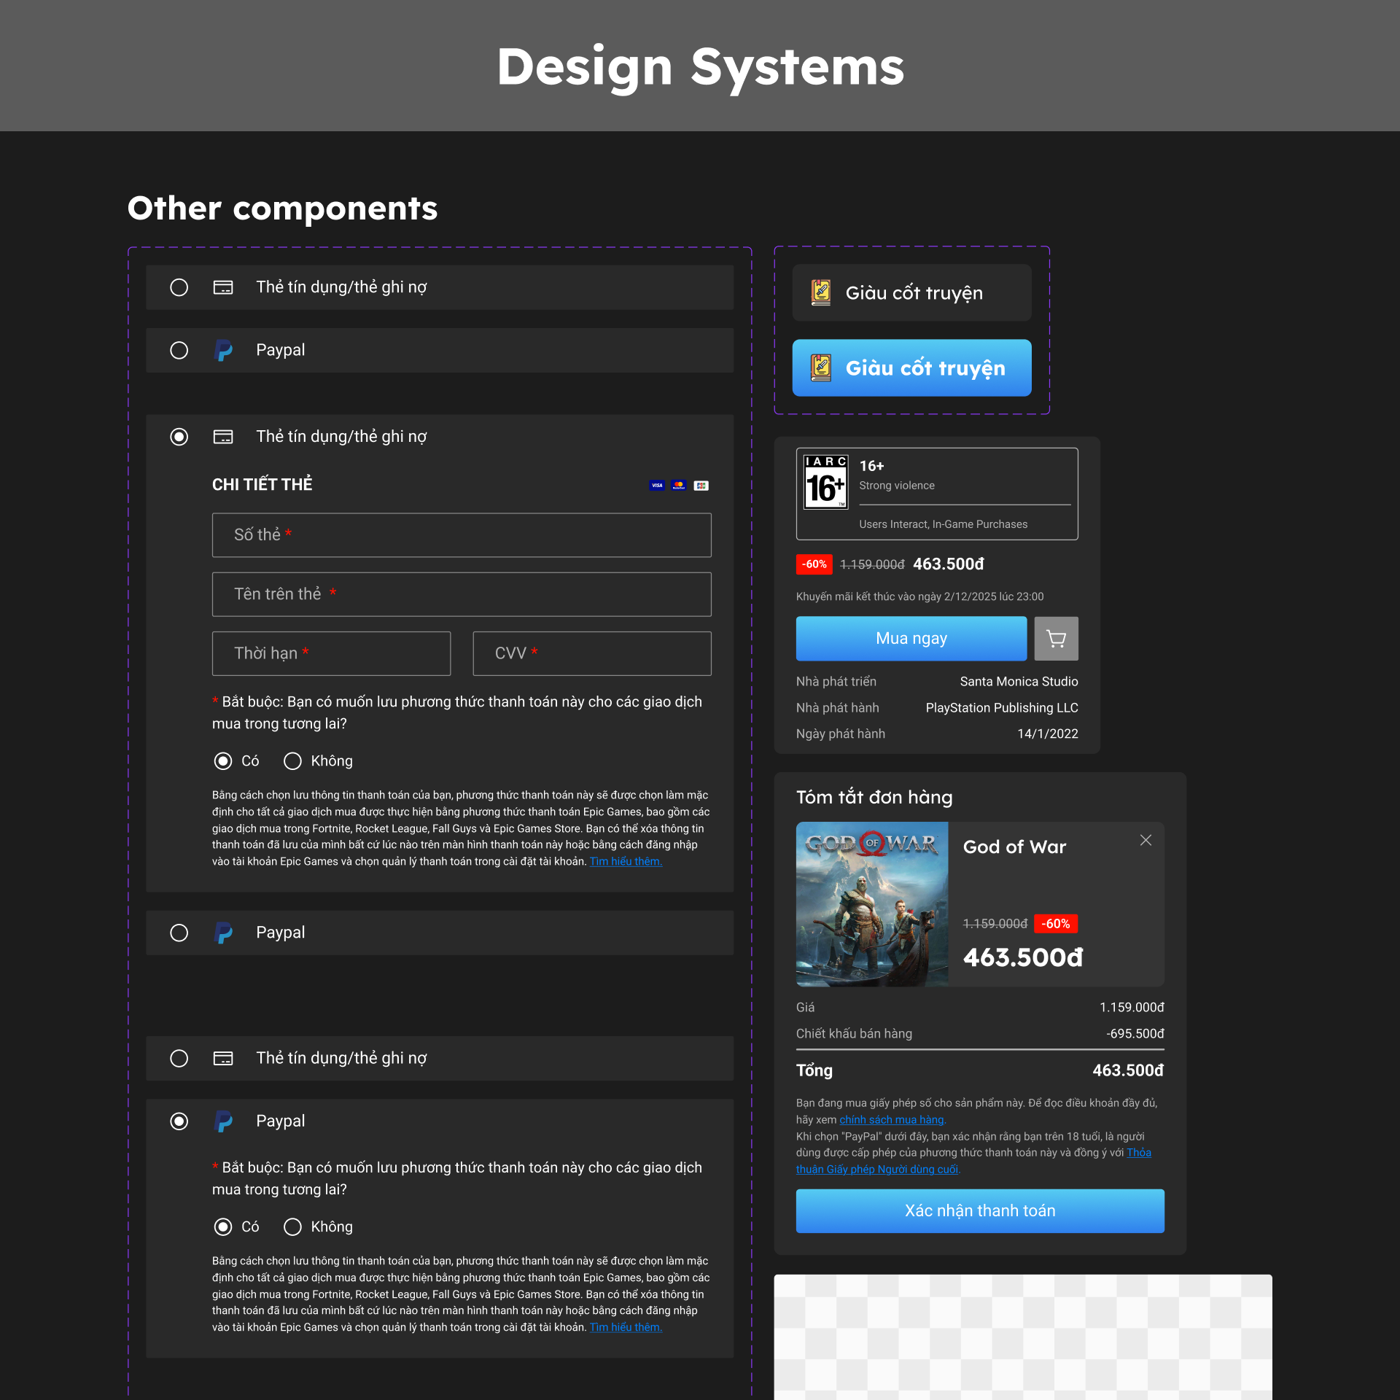Choose Có in the expanded Paypal section

point(223,1227)
